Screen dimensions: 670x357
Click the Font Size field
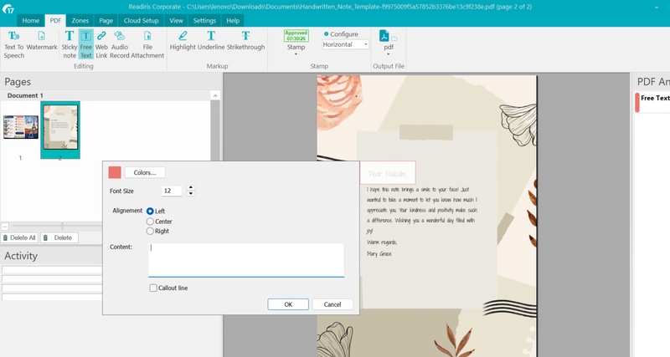pyautogui.click(x=172, y=191)
